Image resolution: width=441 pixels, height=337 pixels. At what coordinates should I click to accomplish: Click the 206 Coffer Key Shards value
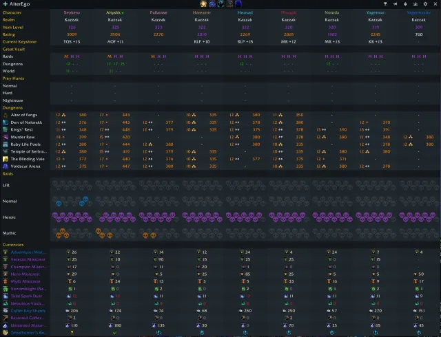74,311
